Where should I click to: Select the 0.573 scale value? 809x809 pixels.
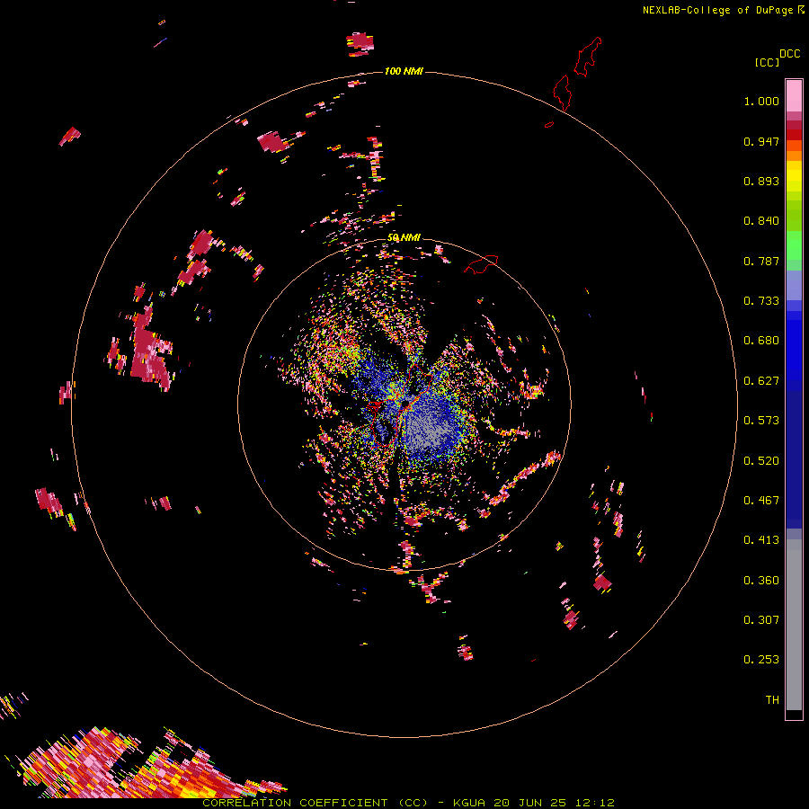point(761,421)
